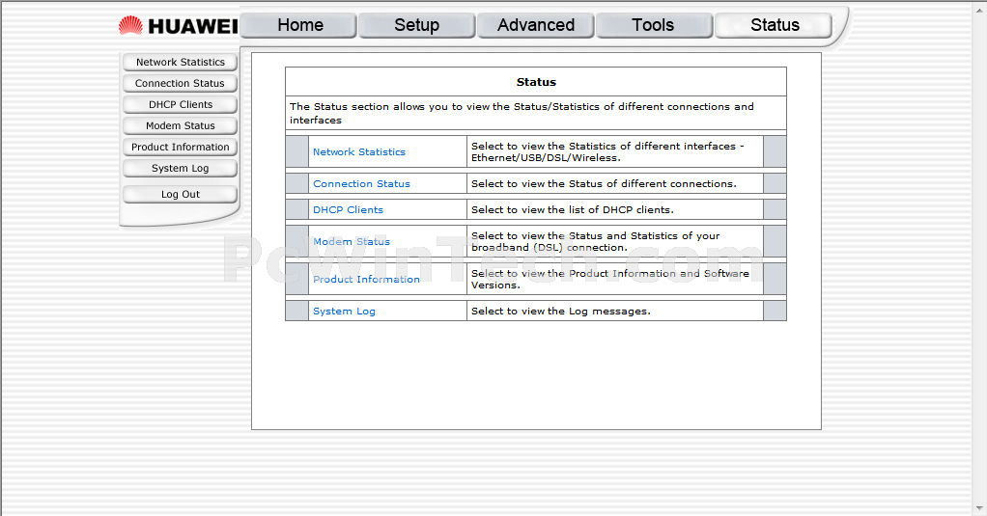Click the Huawei logo

tap(178, 26)
